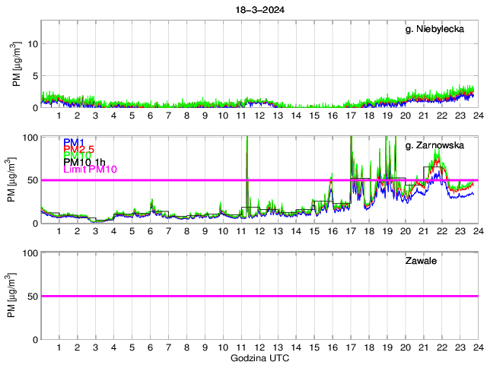This screenshot has width=487, height=365.
Task: Select the g. Zarnowska station label
Action: click(x=434, y=145)
